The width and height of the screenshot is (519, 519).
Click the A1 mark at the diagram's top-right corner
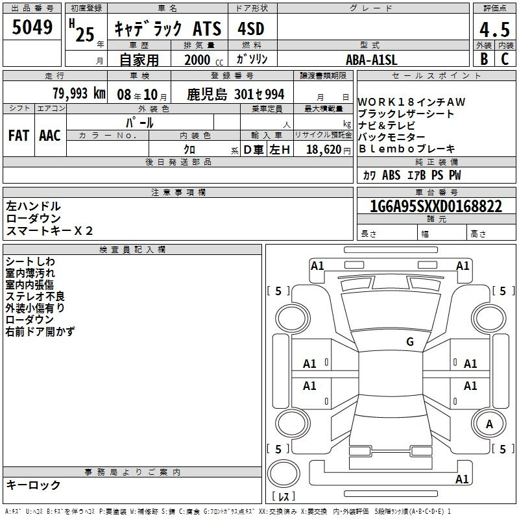pos(463,265)
